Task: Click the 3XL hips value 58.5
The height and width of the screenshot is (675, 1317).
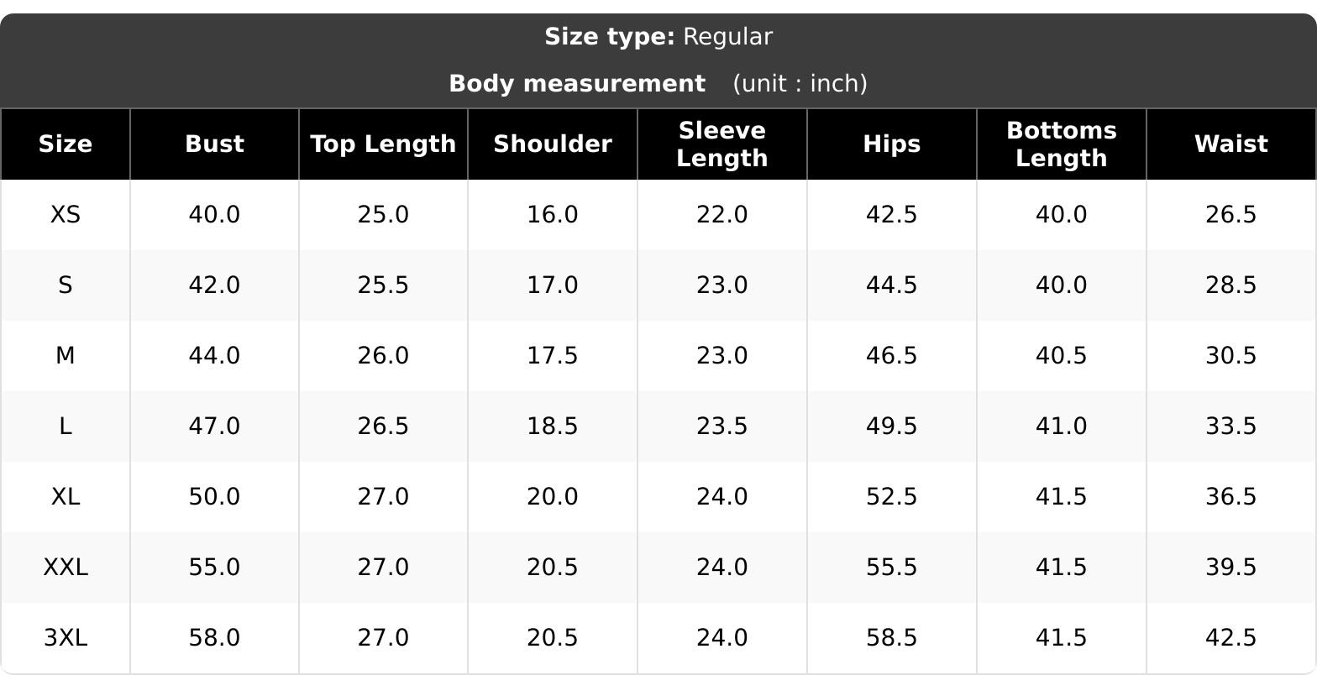Action: pyautogui.click(x=892, y=638)
